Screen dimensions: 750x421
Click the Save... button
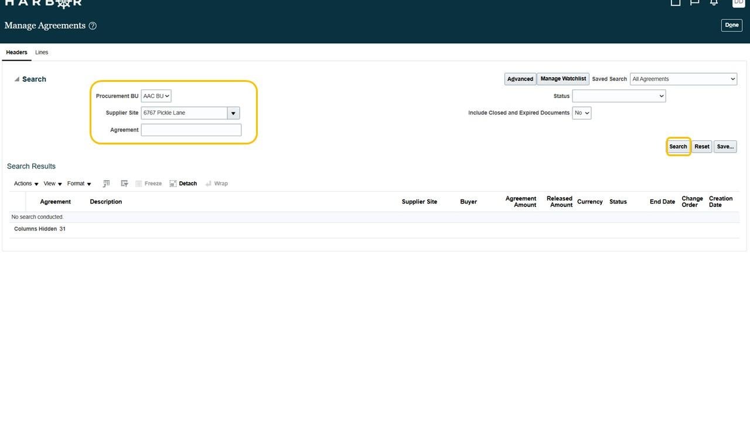[725, 147]
